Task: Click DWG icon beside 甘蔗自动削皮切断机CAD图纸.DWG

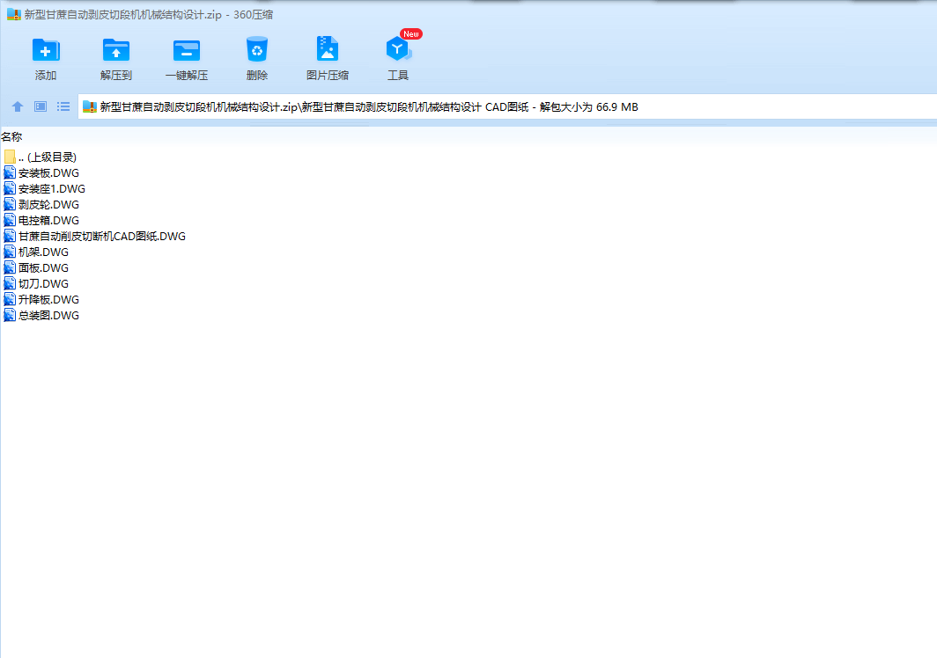Action: (x=10, y=236)
